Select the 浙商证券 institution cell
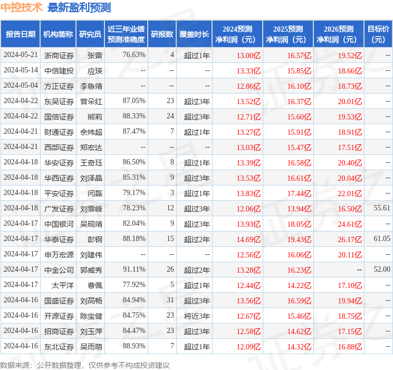393x370 pixels. coord(59,55)
